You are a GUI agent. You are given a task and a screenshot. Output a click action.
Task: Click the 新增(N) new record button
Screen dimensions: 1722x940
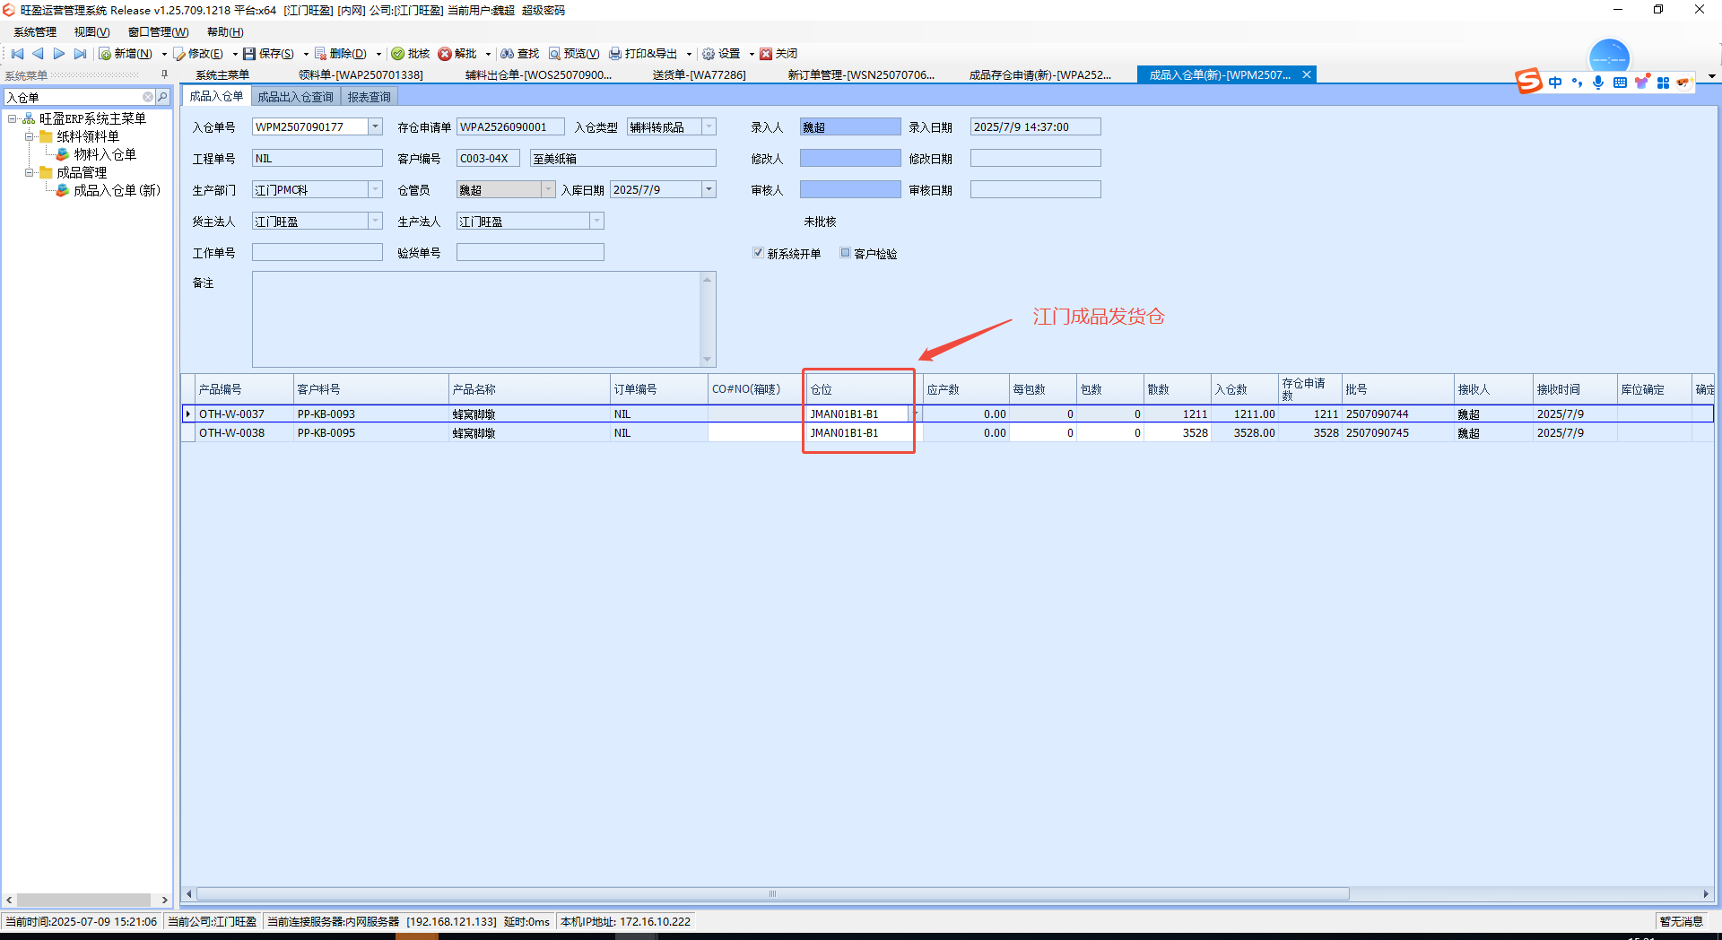pos(126,54)
